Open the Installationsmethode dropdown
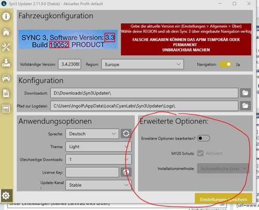Screen dimensions: 259x210 pyautogui.click(x=223, y=168)
